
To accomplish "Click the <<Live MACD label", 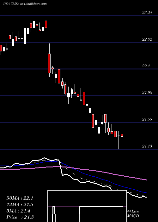I will click(x=133, y=214).
